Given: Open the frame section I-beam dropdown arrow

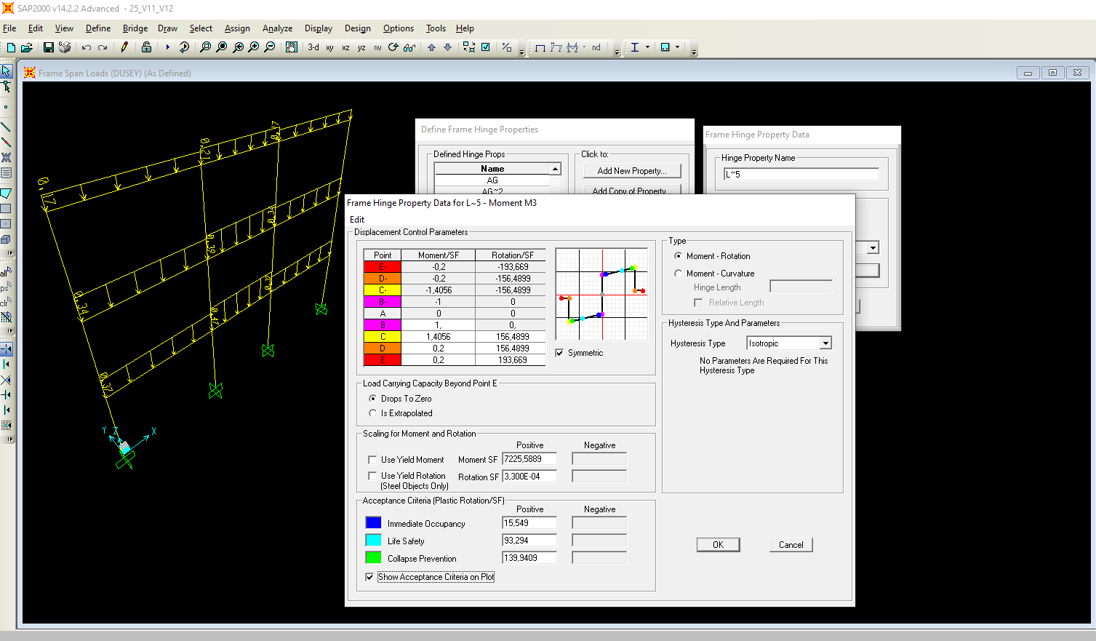Looking at the screenshot, I should click(647, 47).
